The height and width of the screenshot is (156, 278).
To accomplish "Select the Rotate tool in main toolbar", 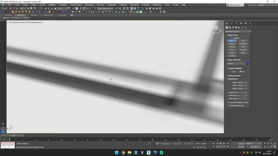I will coord(49,9).
